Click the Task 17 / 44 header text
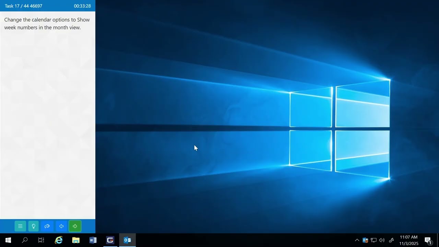439x247 pixels. 23,6
